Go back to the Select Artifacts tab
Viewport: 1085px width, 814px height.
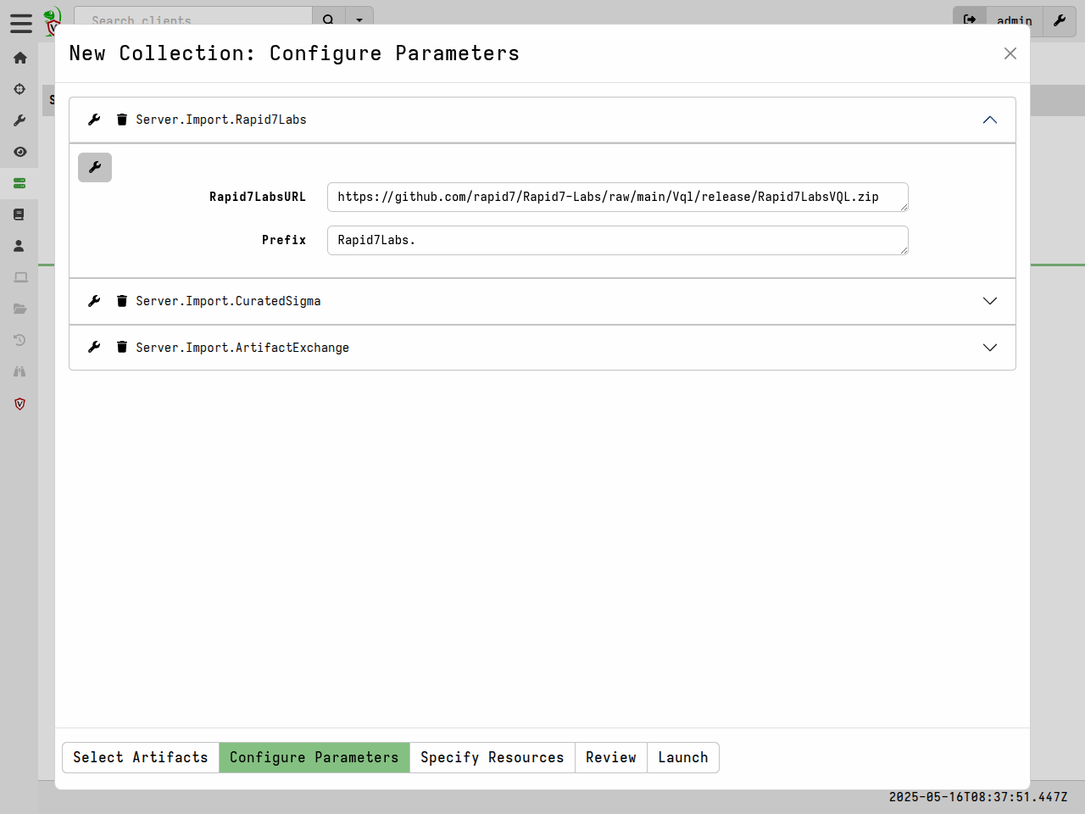pyautogui.click(x=141, y=757)
